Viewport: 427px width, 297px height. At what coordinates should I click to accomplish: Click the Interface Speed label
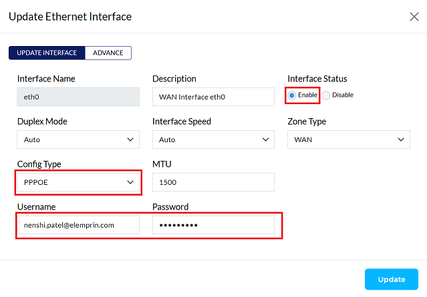[x=182, y=121]
